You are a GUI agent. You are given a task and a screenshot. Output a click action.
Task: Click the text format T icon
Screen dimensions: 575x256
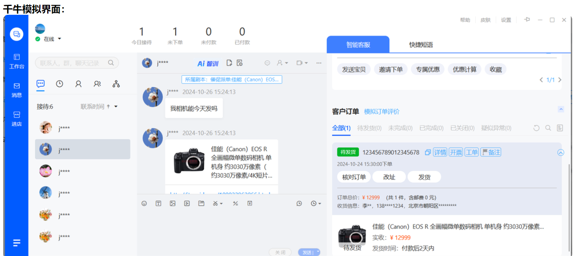coord(158,203)
